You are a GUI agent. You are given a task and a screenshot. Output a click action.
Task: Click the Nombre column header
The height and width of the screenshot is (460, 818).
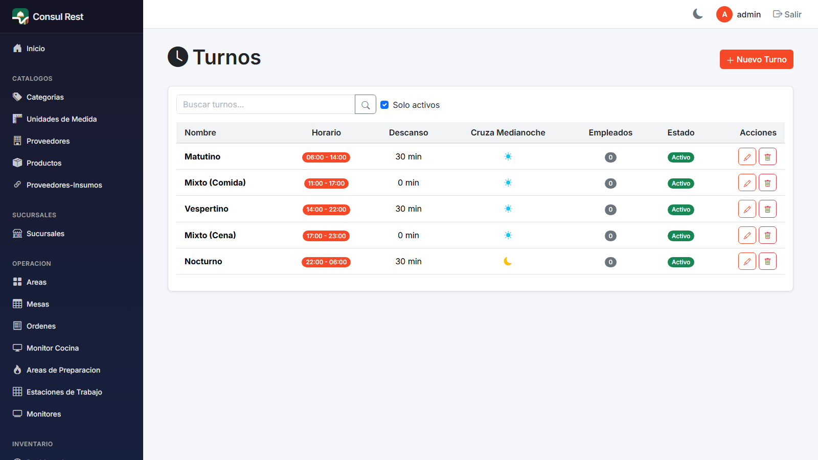(x=200, y=132)
